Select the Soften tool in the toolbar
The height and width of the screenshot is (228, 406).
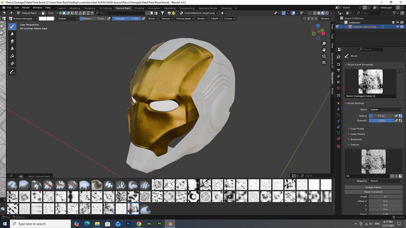[x=12, y=34]
